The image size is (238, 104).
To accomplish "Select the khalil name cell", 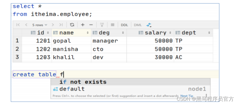I will (71, 57).
